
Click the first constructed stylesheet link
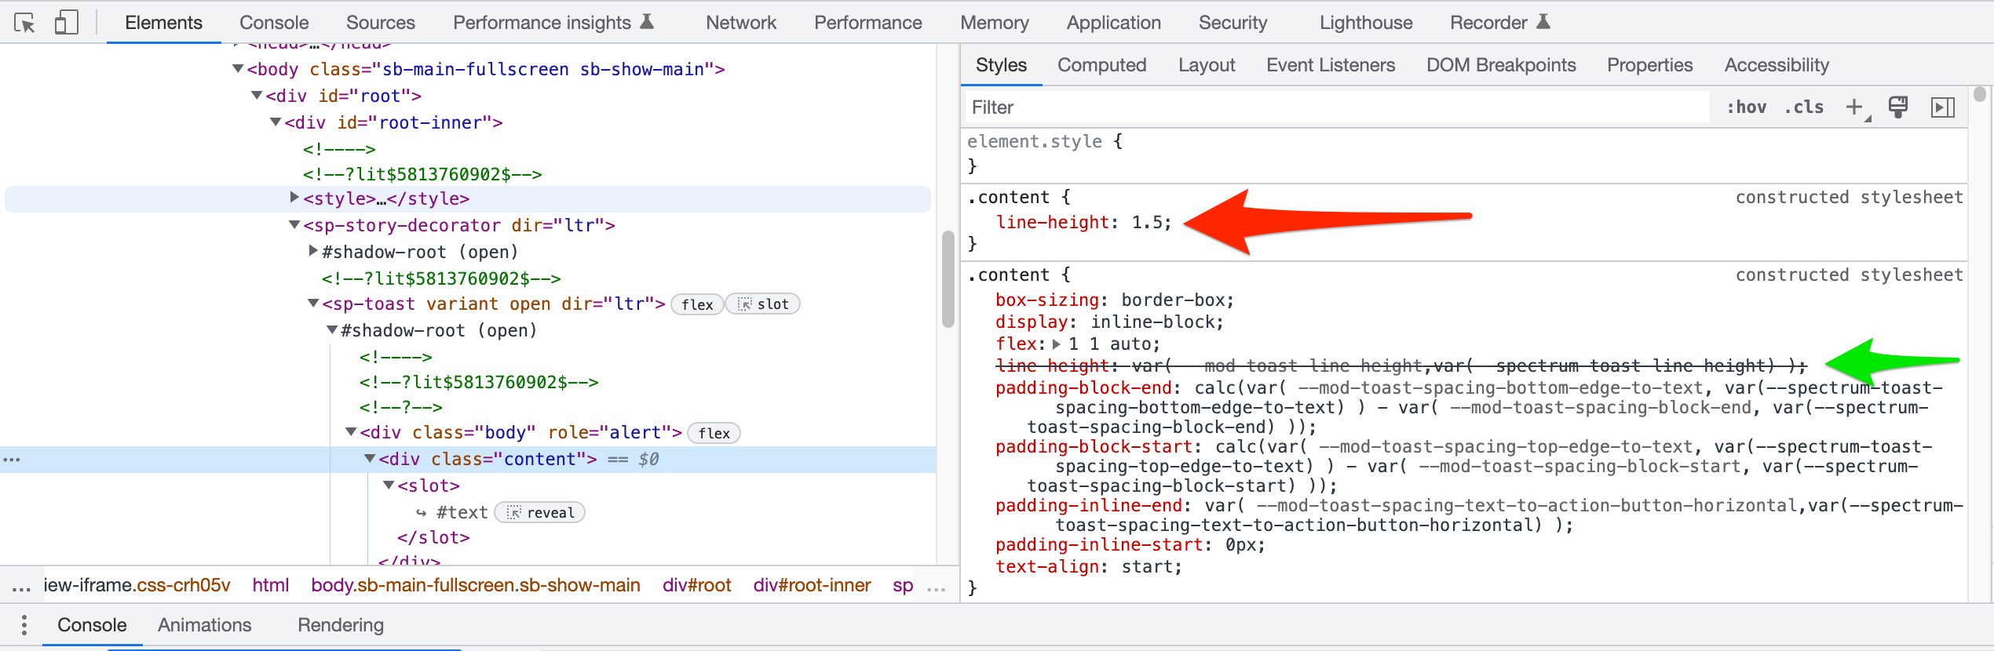[1849, 198]
